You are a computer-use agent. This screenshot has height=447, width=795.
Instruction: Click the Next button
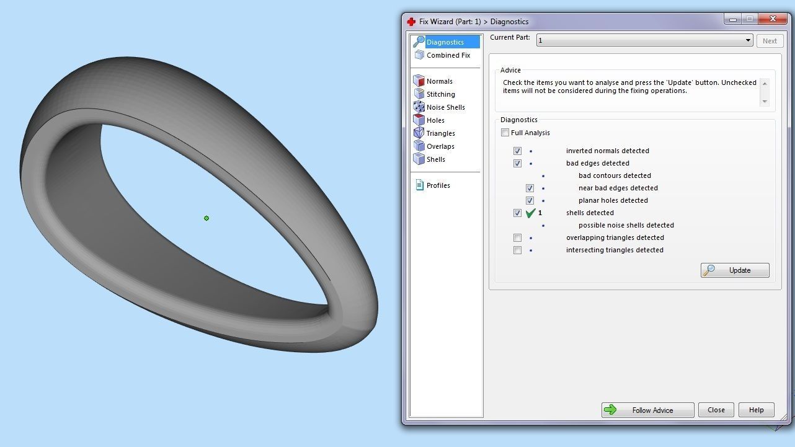770,41
